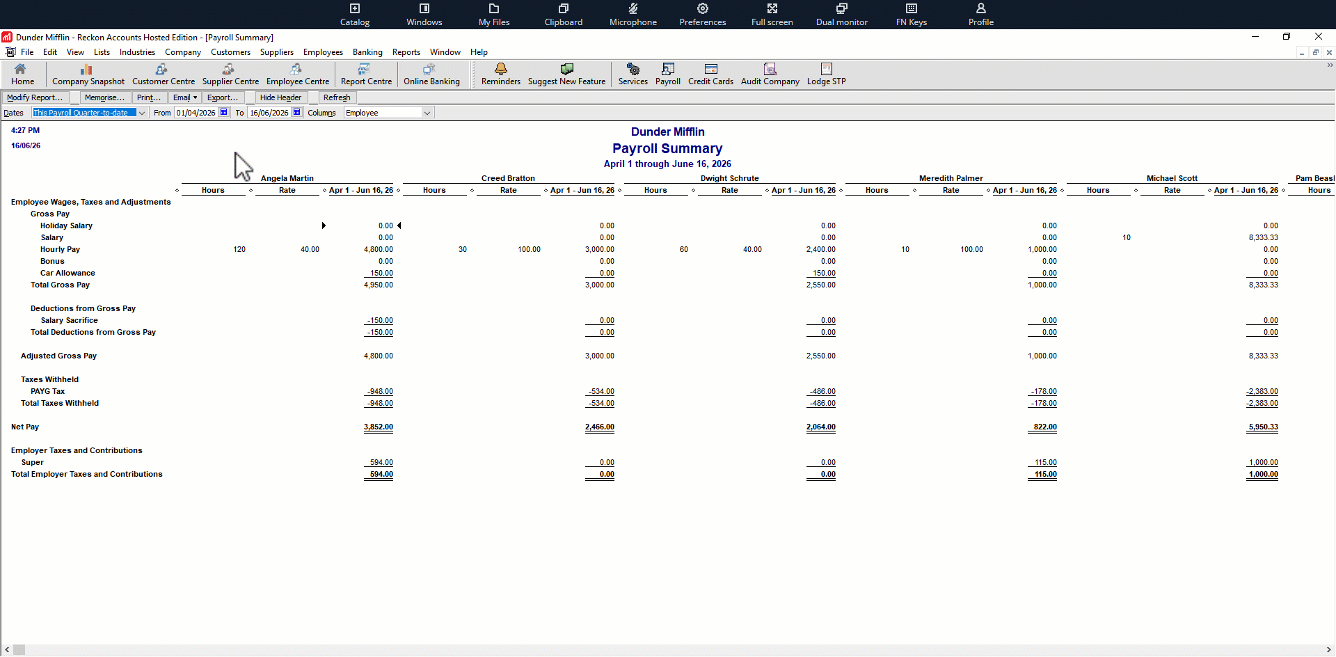Open Profile in top bar
Screen dimensions: 1336x657
[981, 15]
